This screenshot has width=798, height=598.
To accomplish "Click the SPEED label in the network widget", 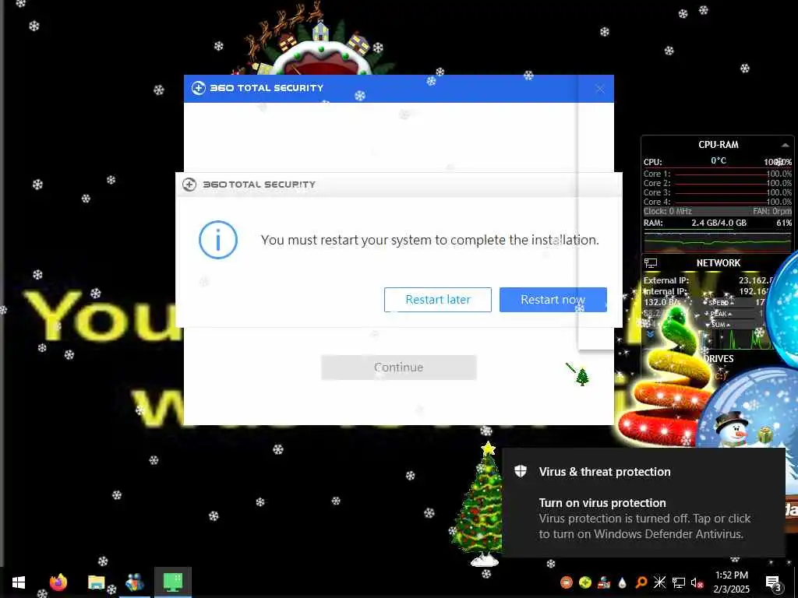I will [x=719, y=303].
